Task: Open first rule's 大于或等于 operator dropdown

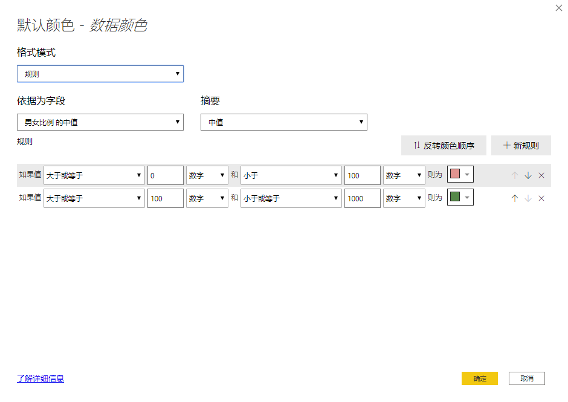Action: (94, 175)
